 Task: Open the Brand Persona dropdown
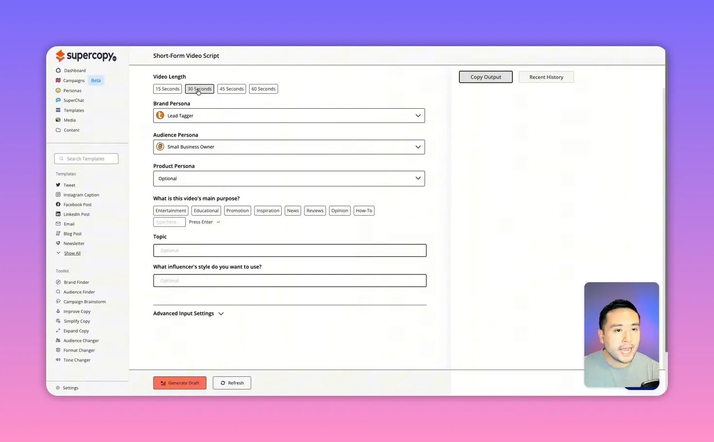[289, 115]
